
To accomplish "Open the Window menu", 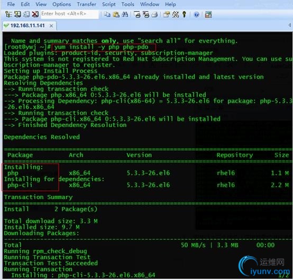I will [150, 4].
